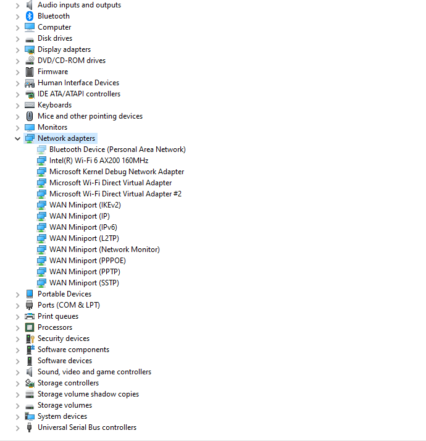Image resolution: width=426 pixels, height=441 pixels.
Task: Select WAN Miniport (SSTP)
Action: (x=84, y=283)
